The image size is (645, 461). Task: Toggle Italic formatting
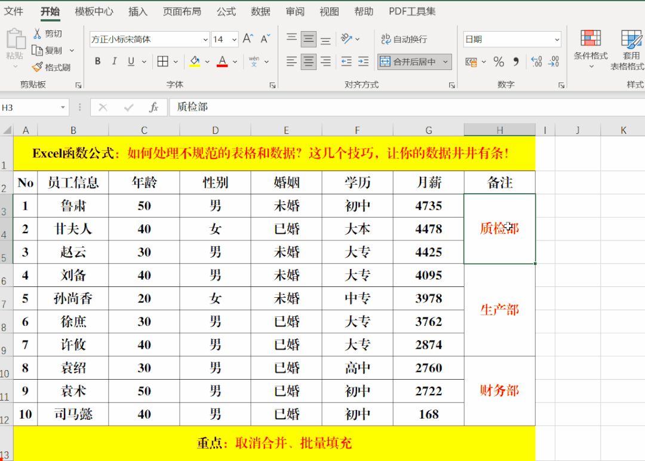point(114,62)
